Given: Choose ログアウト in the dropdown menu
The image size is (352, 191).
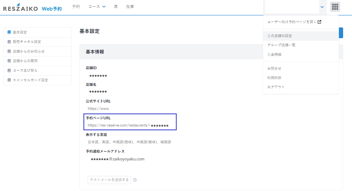Looking at the screenshot, I should coord(276,87).
